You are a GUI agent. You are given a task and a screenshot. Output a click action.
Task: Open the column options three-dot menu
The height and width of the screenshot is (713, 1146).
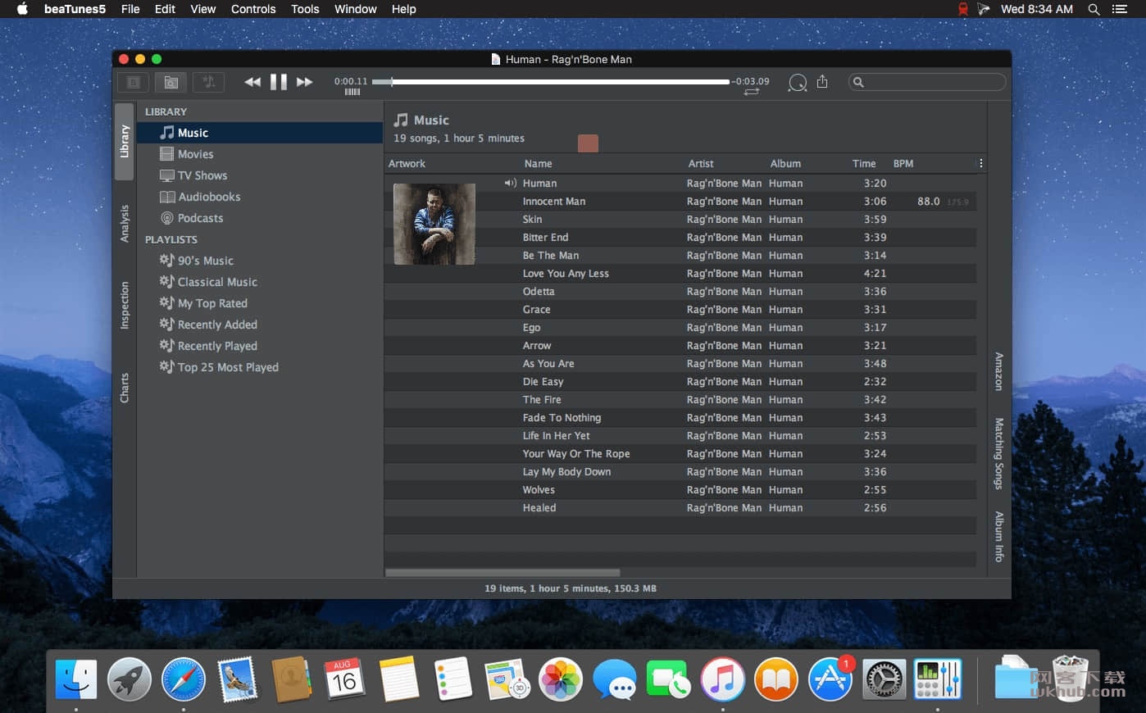980,163
